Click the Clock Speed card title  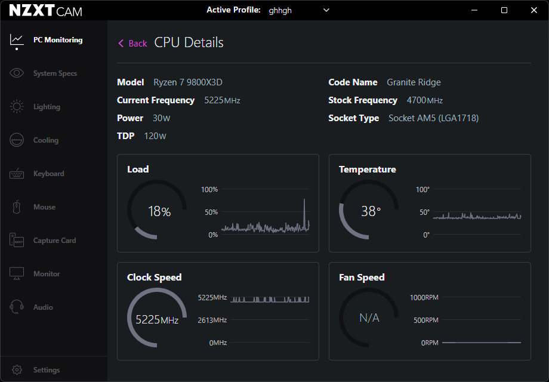155,278
